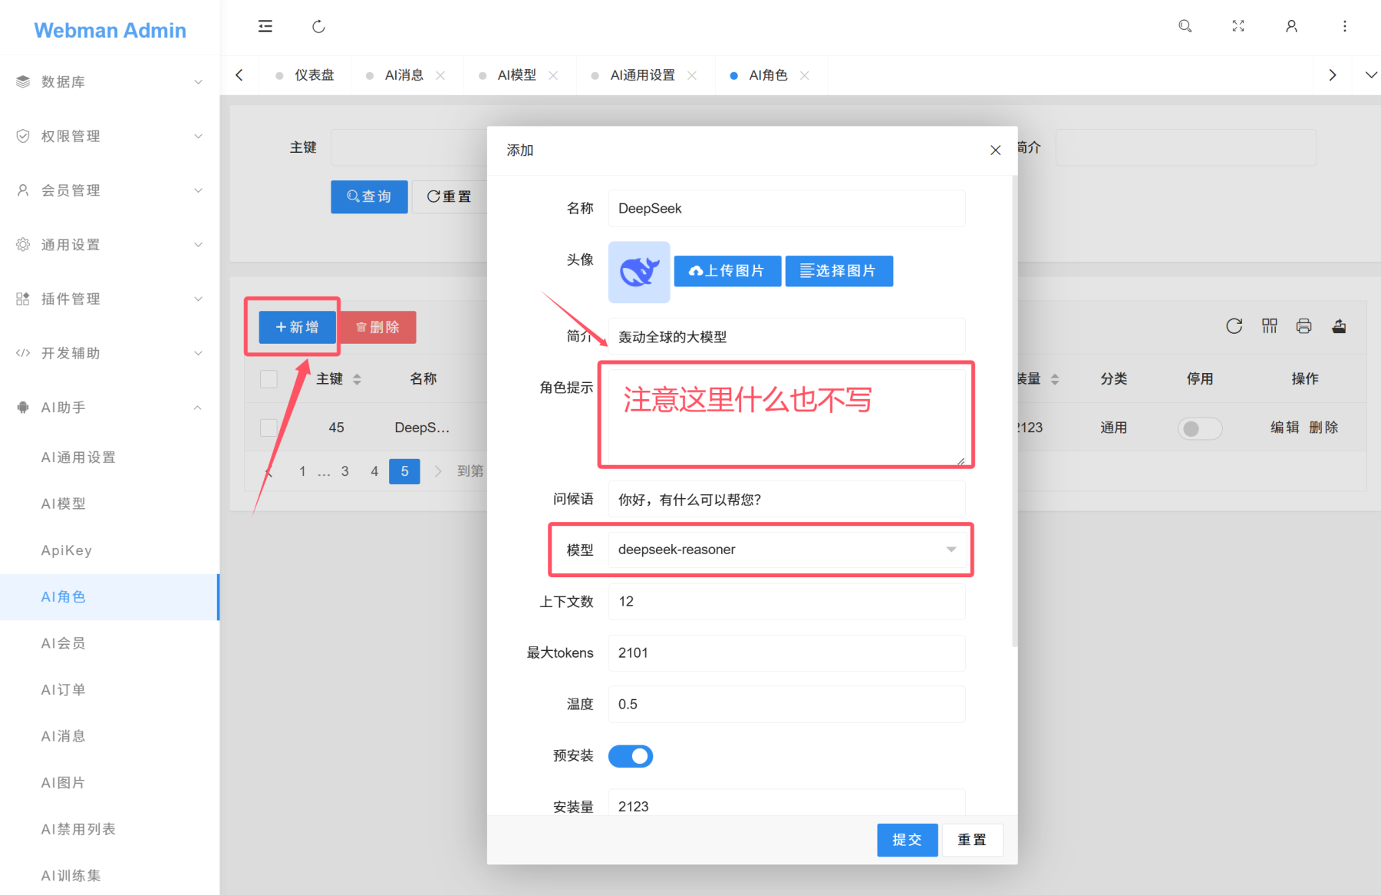Viewport: 1381px width, 895px height.
Task: Open the user profile icon
Action: pos(1291,26)
